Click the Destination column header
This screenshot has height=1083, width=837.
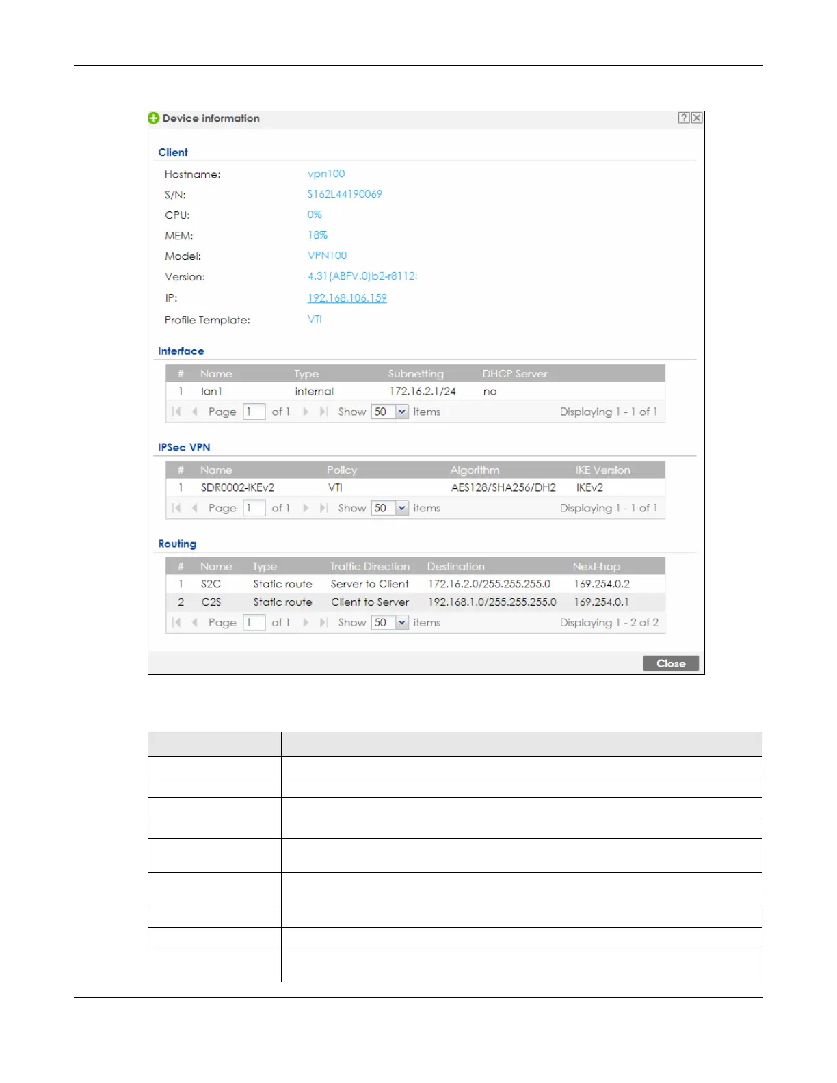[x=455, y=567]
